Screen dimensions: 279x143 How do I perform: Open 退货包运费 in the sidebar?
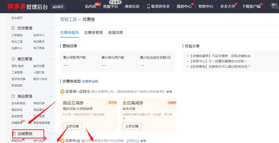[18, 79]
